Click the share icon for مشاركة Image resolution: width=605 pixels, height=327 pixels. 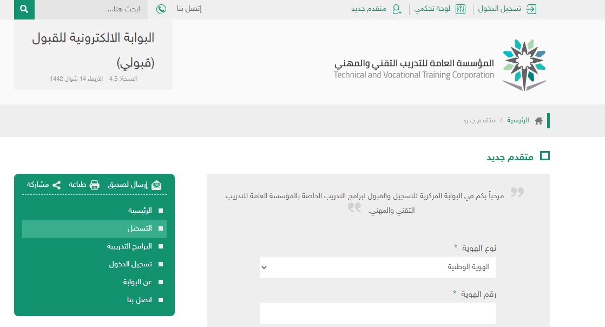(x=56, y=185)
